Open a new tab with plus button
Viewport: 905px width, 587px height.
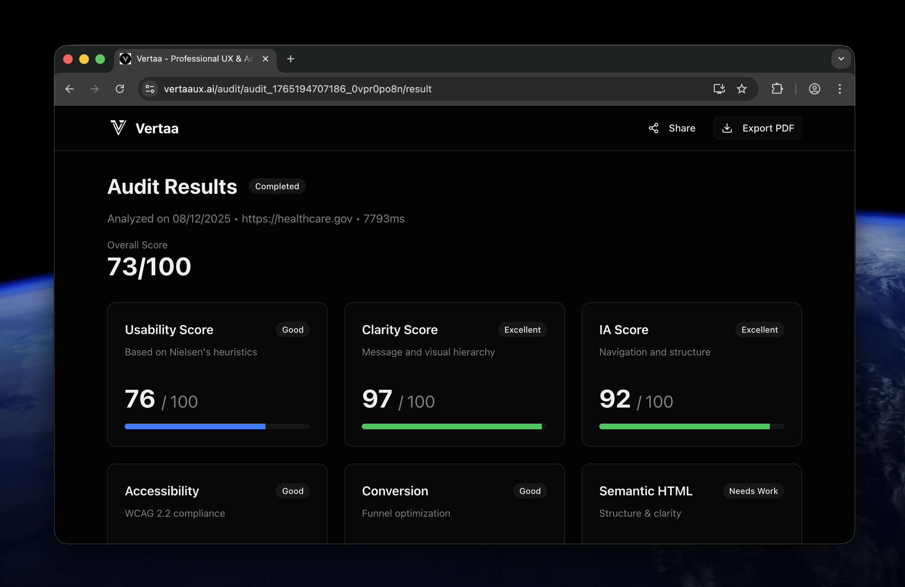point(290,59)
